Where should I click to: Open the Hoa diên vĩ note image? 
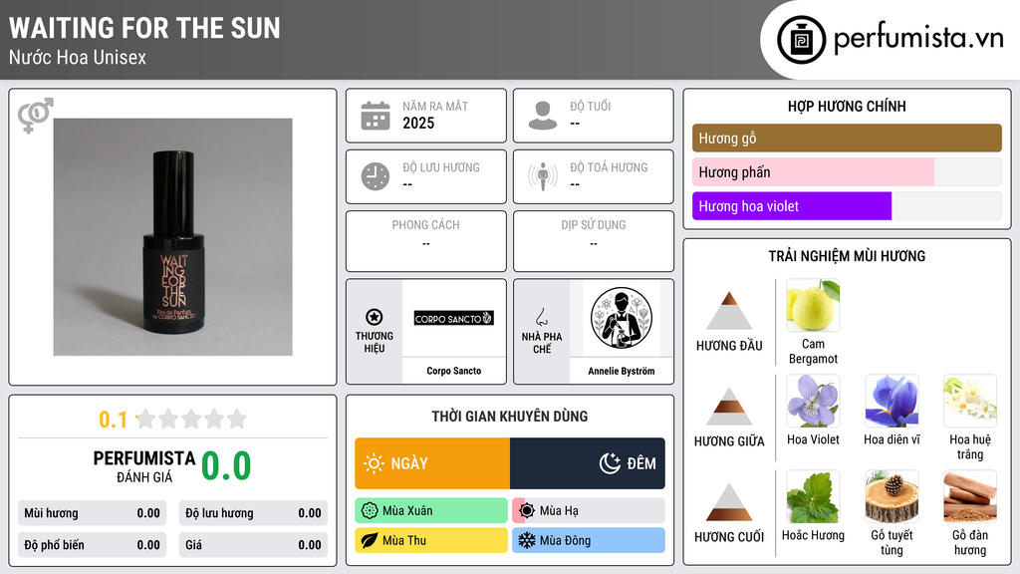[x=892, y=401]
